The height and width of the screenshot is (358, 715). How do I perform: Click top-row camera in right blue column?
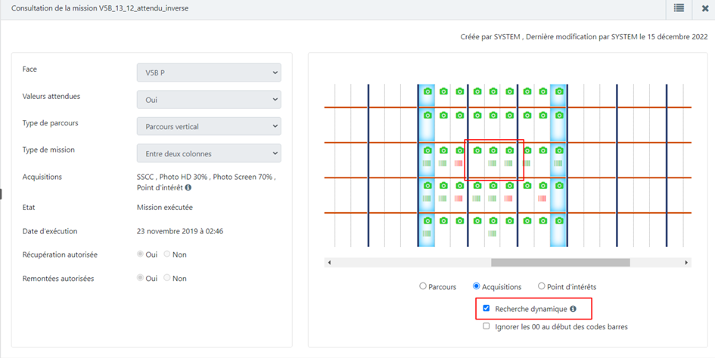coord(559,91)
